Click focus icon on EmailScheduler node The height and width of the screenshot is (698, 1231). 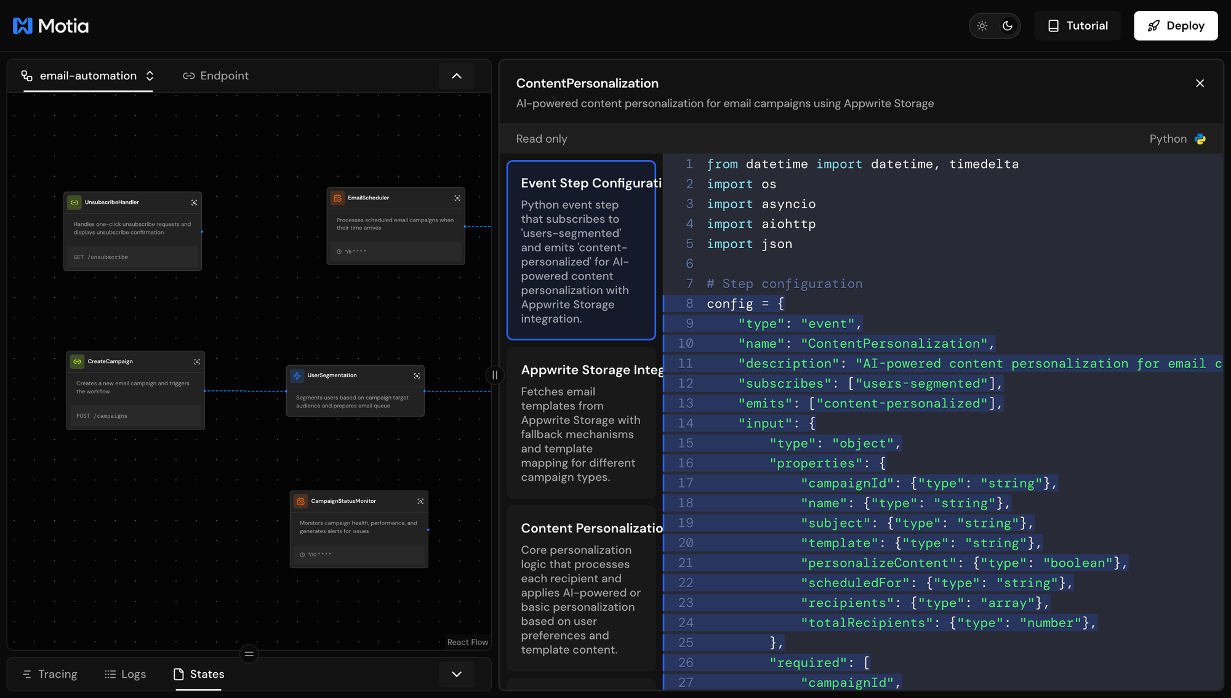tap(457, 198)
